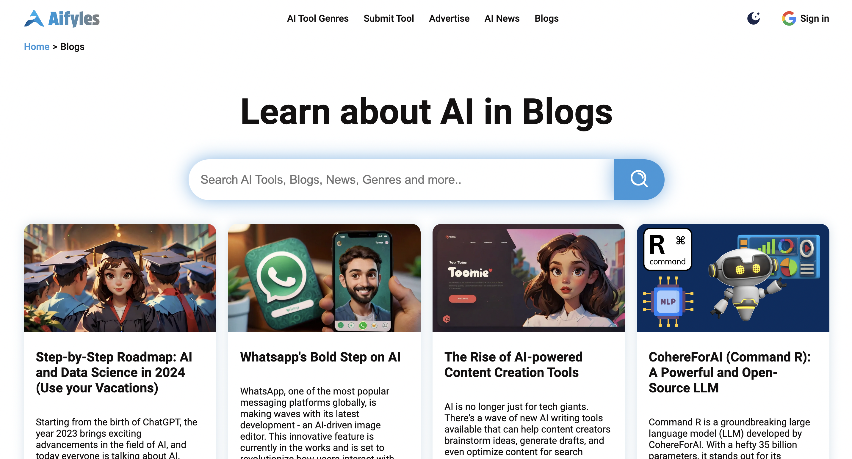852x459 pixels.
Task: Open the Toomie content creation thumbnail
Action: point(529,278)
